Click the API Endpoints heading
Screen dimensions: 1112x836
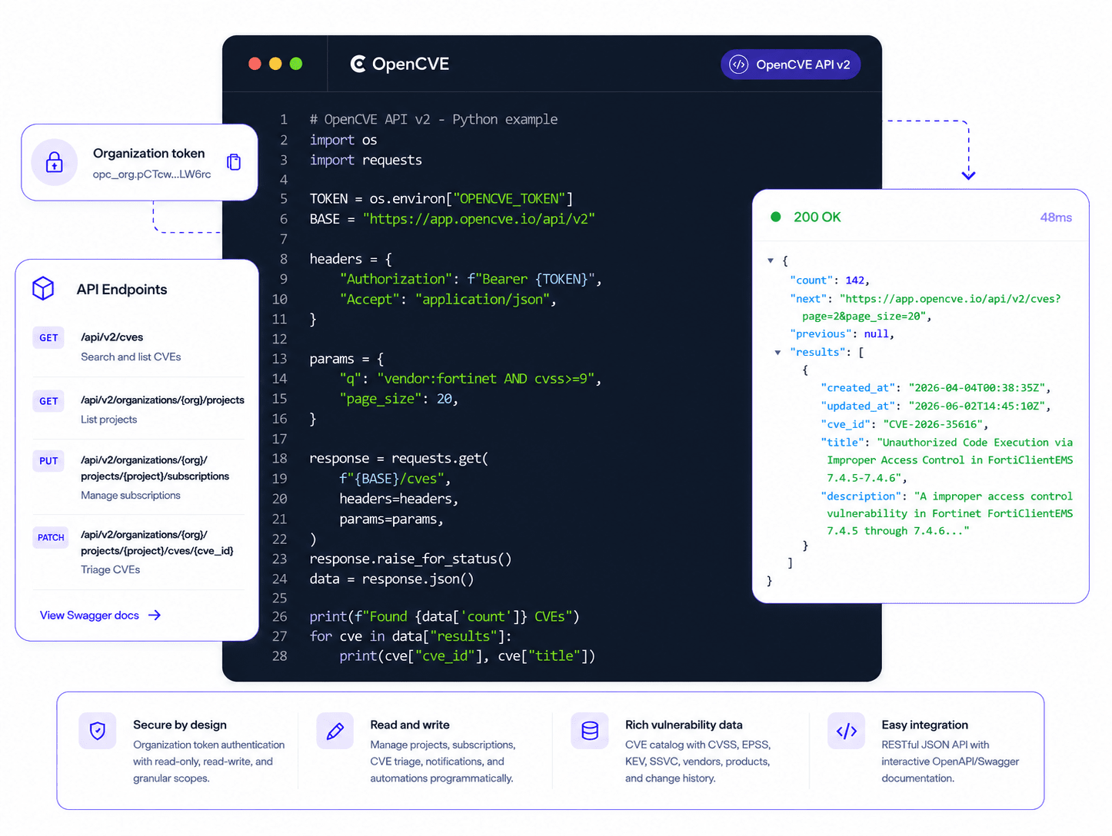pyautogui.click(x=122, y=289)
